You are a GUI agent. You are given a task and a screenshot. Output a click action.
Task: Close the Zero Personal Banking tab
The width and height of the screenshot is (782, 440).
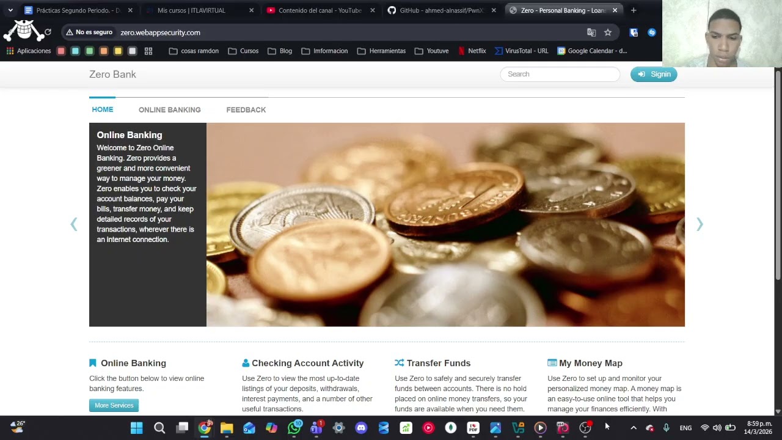point(615,10)
